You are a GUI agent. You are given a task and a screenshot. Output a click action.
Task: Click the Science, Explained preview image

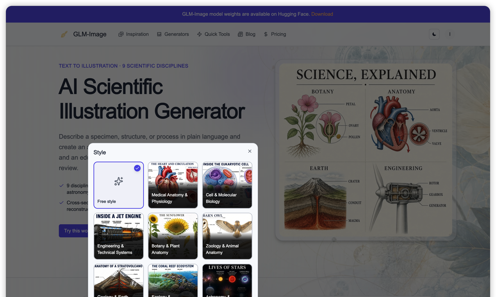pyautogui.click(x=366, y=150)
